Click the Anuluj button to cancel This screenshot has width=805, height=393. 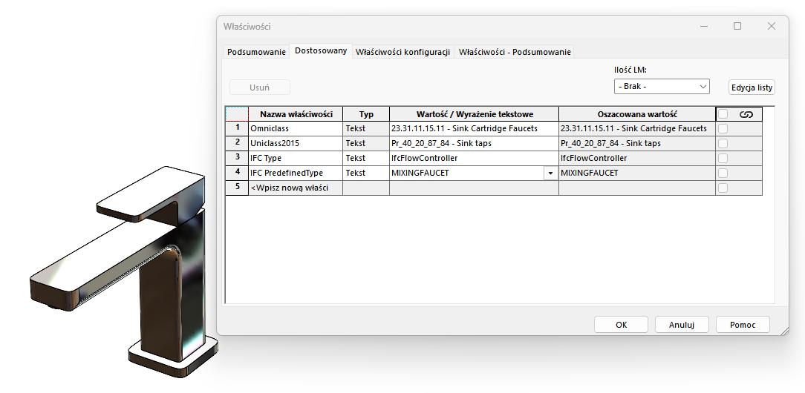681,325
